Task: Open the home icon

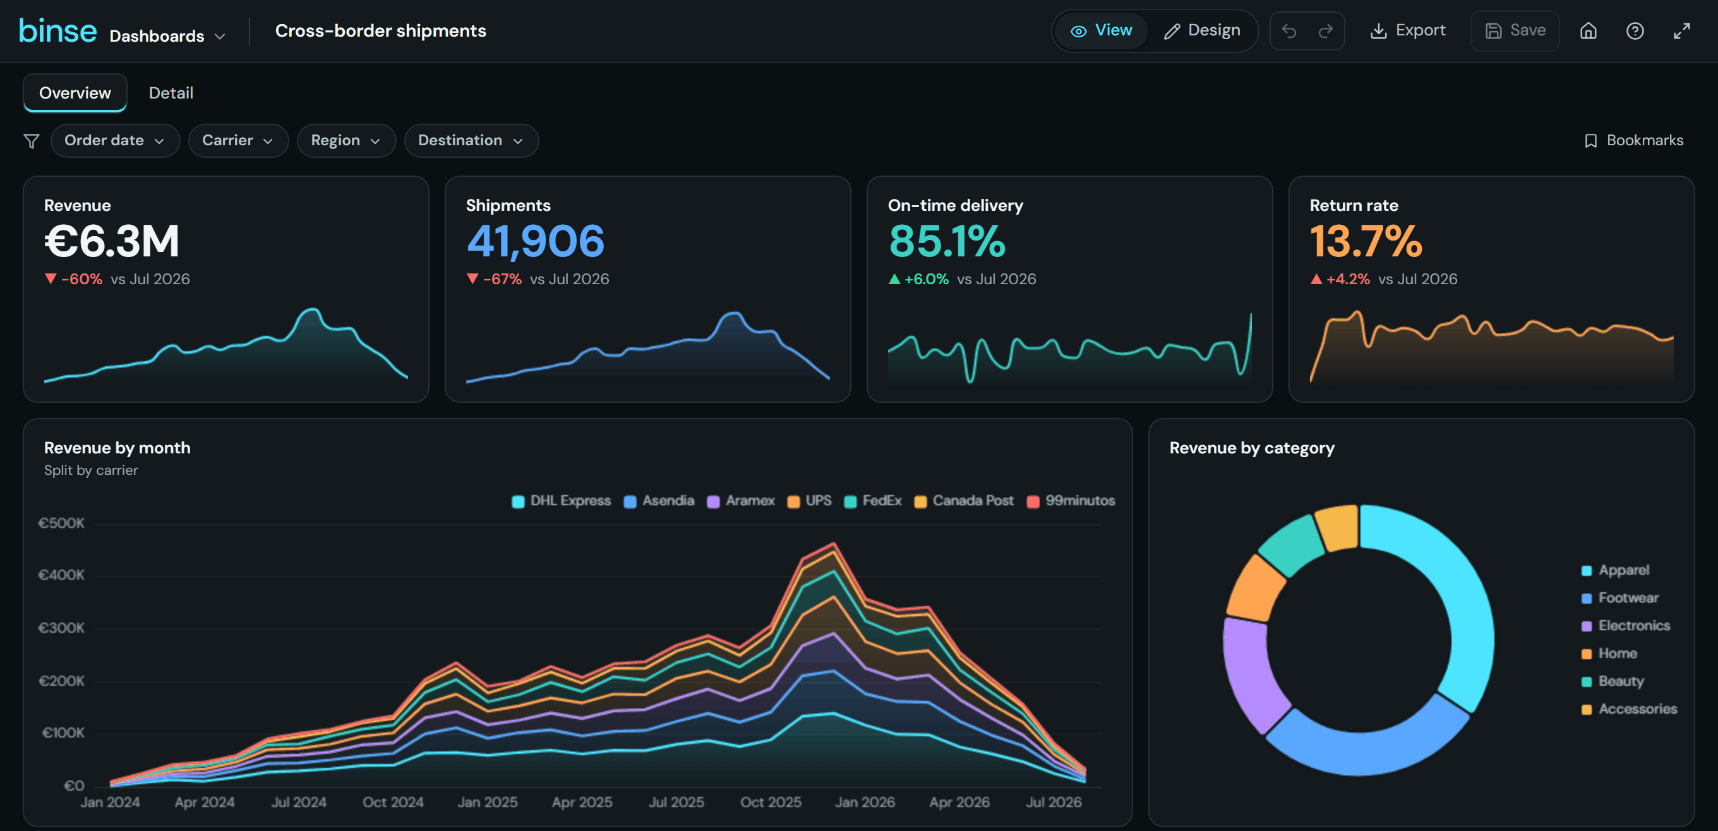Action: [1588, 31]
